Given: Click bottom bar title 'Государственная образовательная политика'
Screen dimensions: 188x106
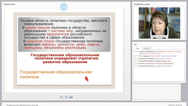Looking at the screenshot, I should click(22, 105).
